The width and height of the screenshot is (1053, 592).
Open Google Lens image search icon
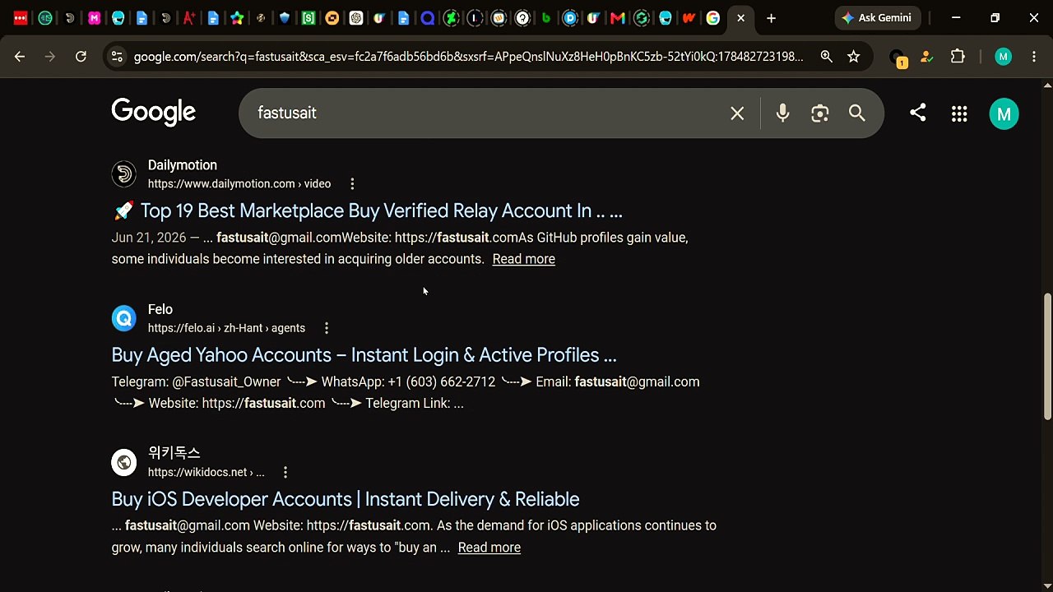click(819, 113)
